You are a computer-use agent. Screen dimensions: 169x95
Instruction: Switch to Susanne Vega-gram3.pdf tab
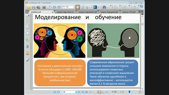click(x=109, y=12)
